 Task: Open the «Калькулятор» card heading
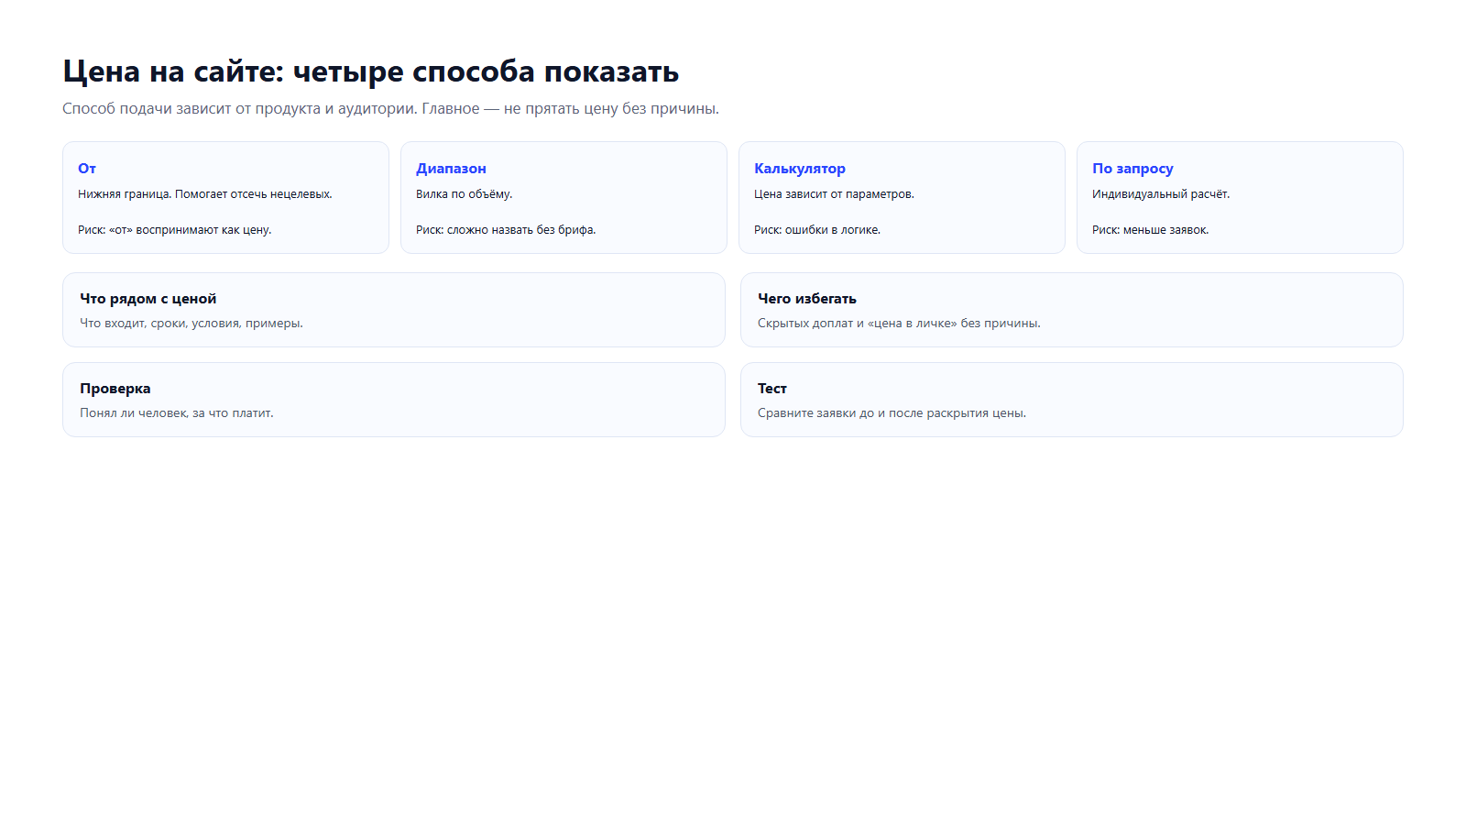click(x=800, y=169)
